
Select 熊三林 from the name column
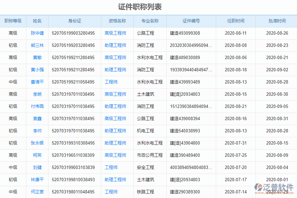tap(37, 45)
